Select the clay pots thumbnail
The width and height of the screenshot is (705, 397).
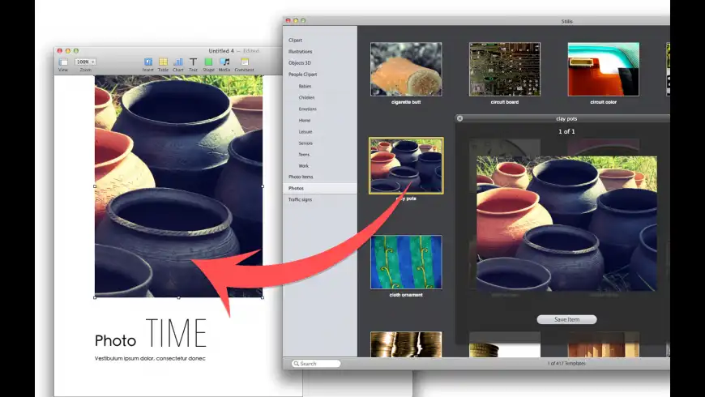pos(406,166)
